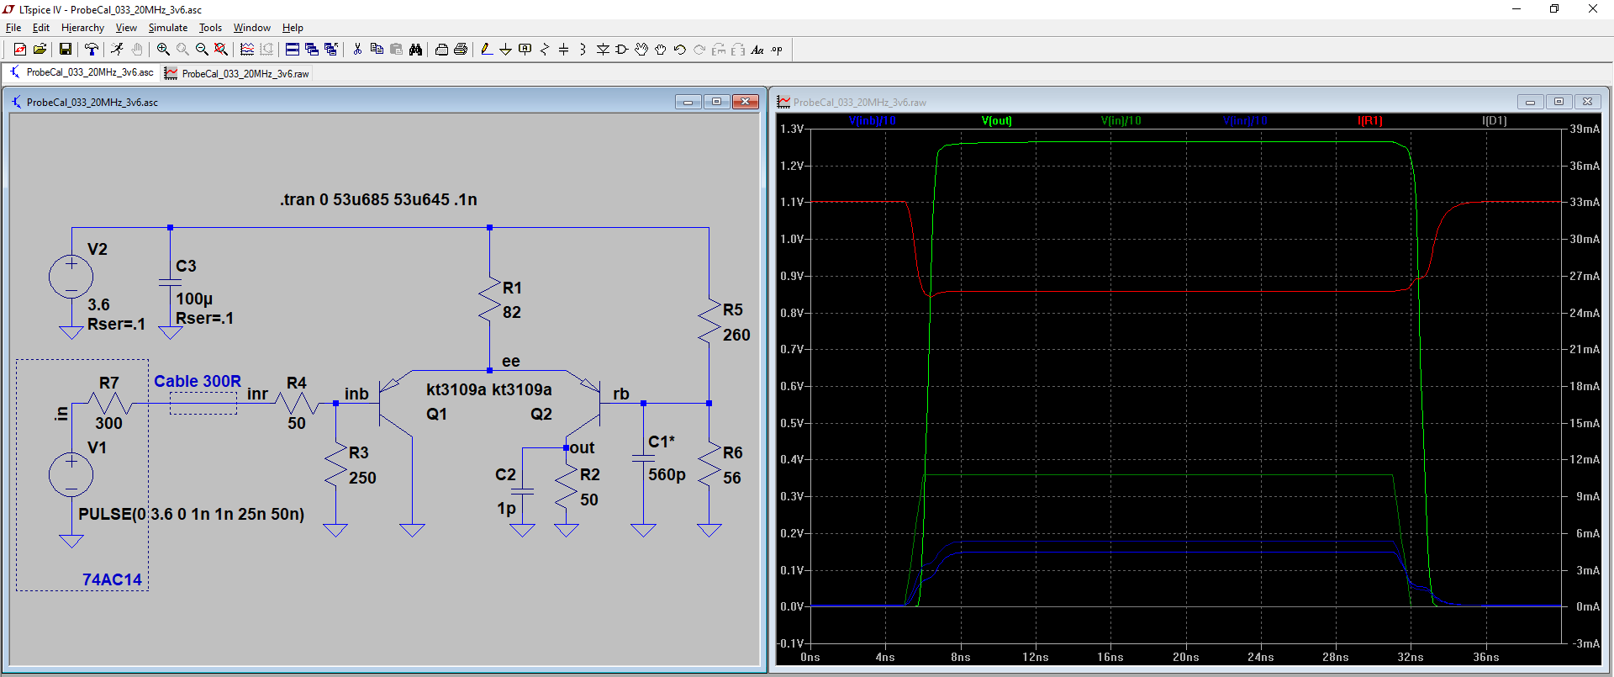The height and width of the screenshot is (677, 1614).
Task: Click the pick visible traces icon
Action: pyautogui.click(x=247, y=50)
